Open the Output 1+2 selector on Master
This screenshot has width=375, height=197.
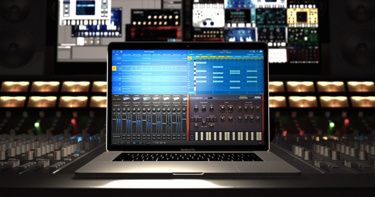(117, 106)
